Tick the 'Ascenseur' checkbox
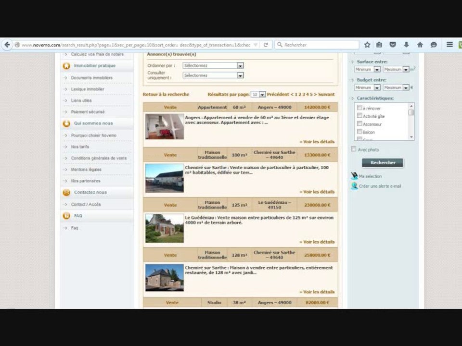The width and height of the screenshot is (462, 346). click(x=359, y=124)
